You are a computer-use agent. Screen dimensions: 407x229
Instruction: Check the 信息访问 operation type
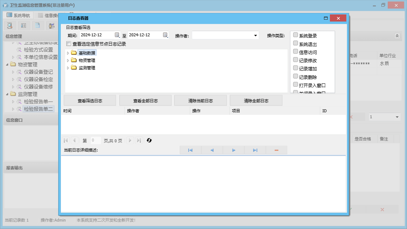coord(295,52)
